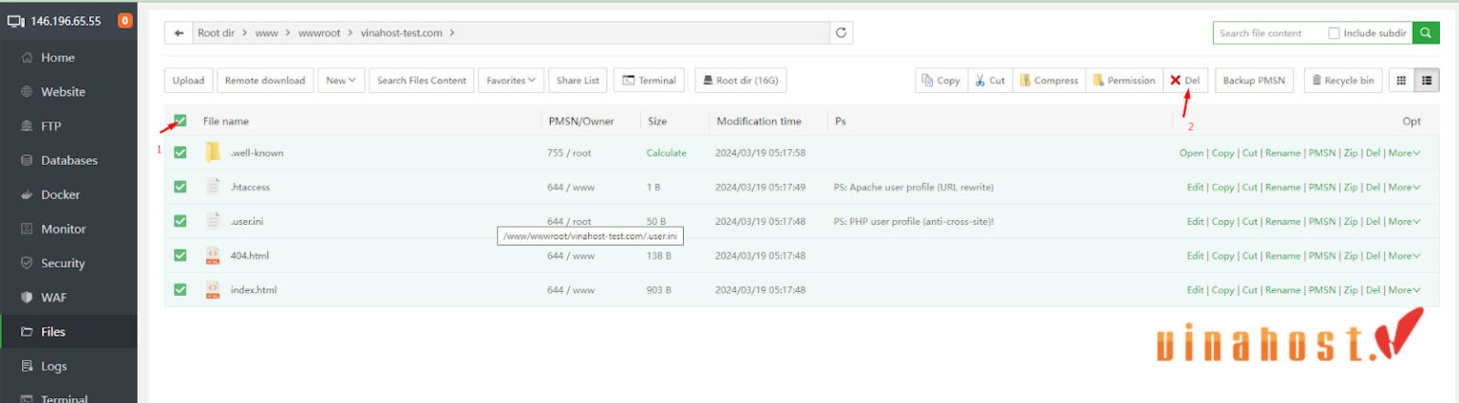Viewport: 1459px width, 403px height.
Task: Click the 404.html file icon
Action: tap(213, 255)
